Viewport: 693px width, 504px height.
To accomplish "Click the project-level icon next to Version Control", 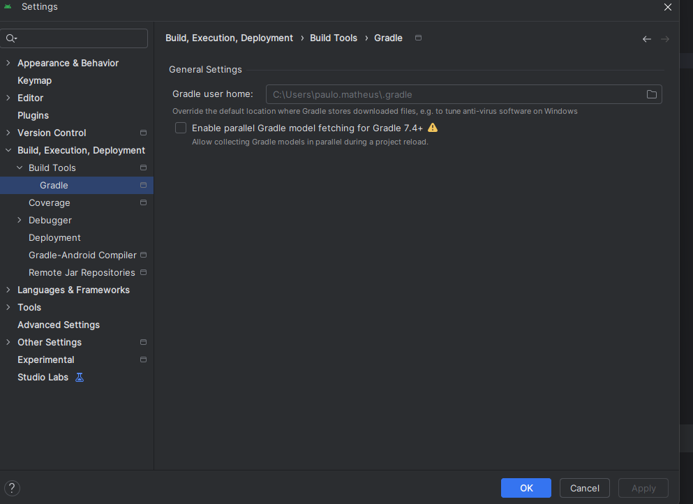I will click(143, 133).
